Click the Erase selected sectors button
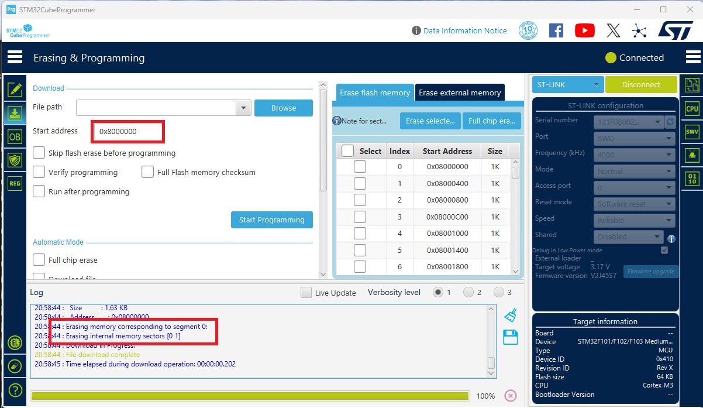This screenshot has width=703, height=408. (430, 121)
